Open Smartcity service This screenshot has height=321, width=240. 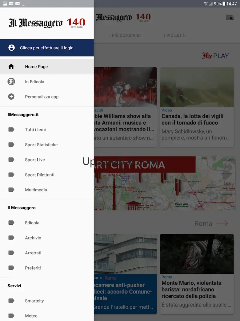(47, 301)
